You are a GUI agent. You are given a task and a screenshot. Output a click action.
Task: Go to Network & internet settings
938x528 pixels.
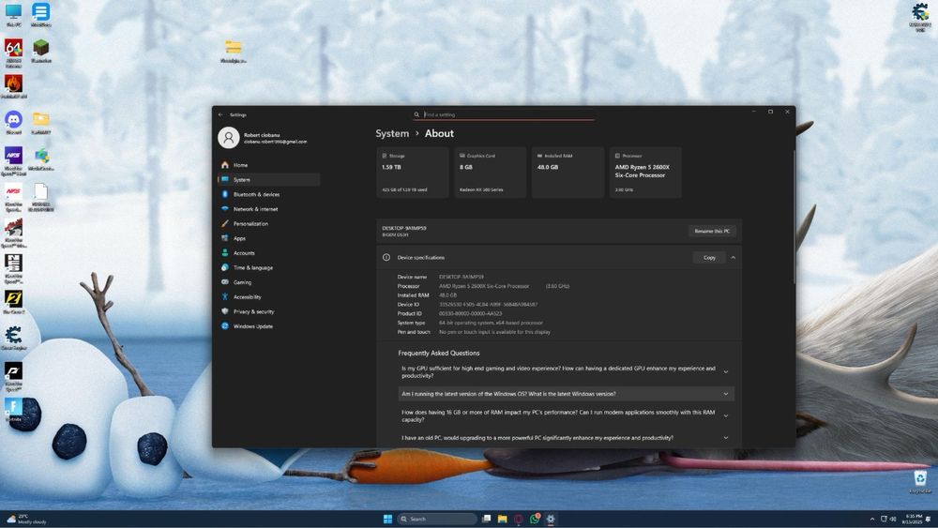[268, 209]
